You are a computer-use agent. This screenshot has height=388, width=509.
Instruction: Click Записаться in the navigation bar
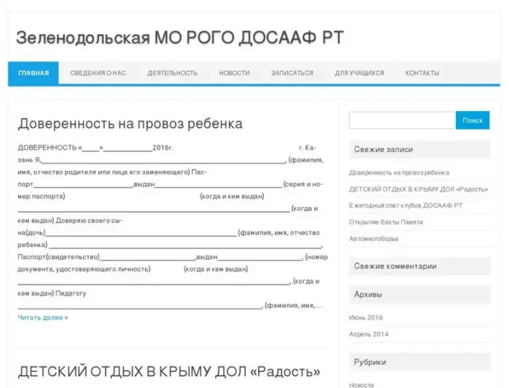(292, 73)
